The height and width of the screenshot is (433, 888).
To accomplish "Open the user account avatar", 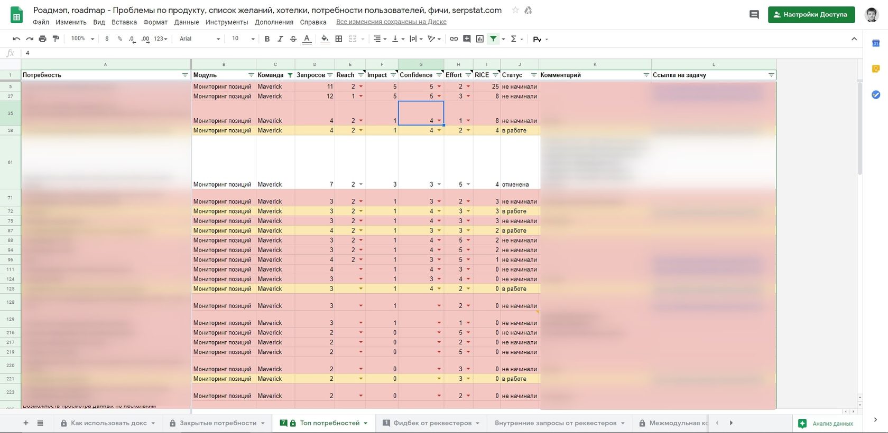I will (872, 15).
